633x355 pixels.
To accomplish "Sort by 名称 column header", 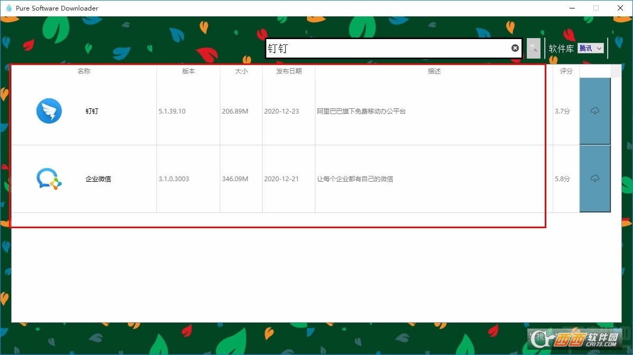I will point(84,71).
